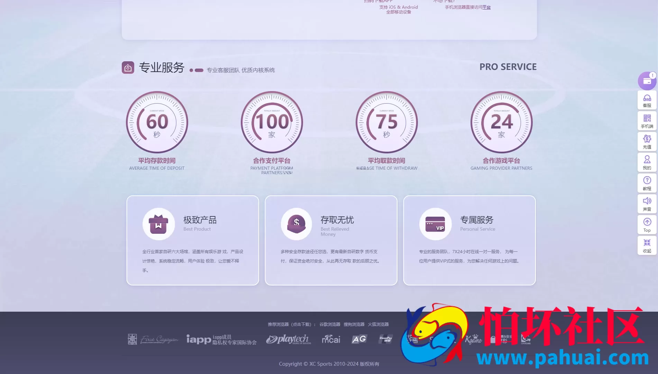The height and width of the screenshot is (374, 658).
Task: Click the 存取无忧 dollar coin icon
Action: click(x=296, y=224)
